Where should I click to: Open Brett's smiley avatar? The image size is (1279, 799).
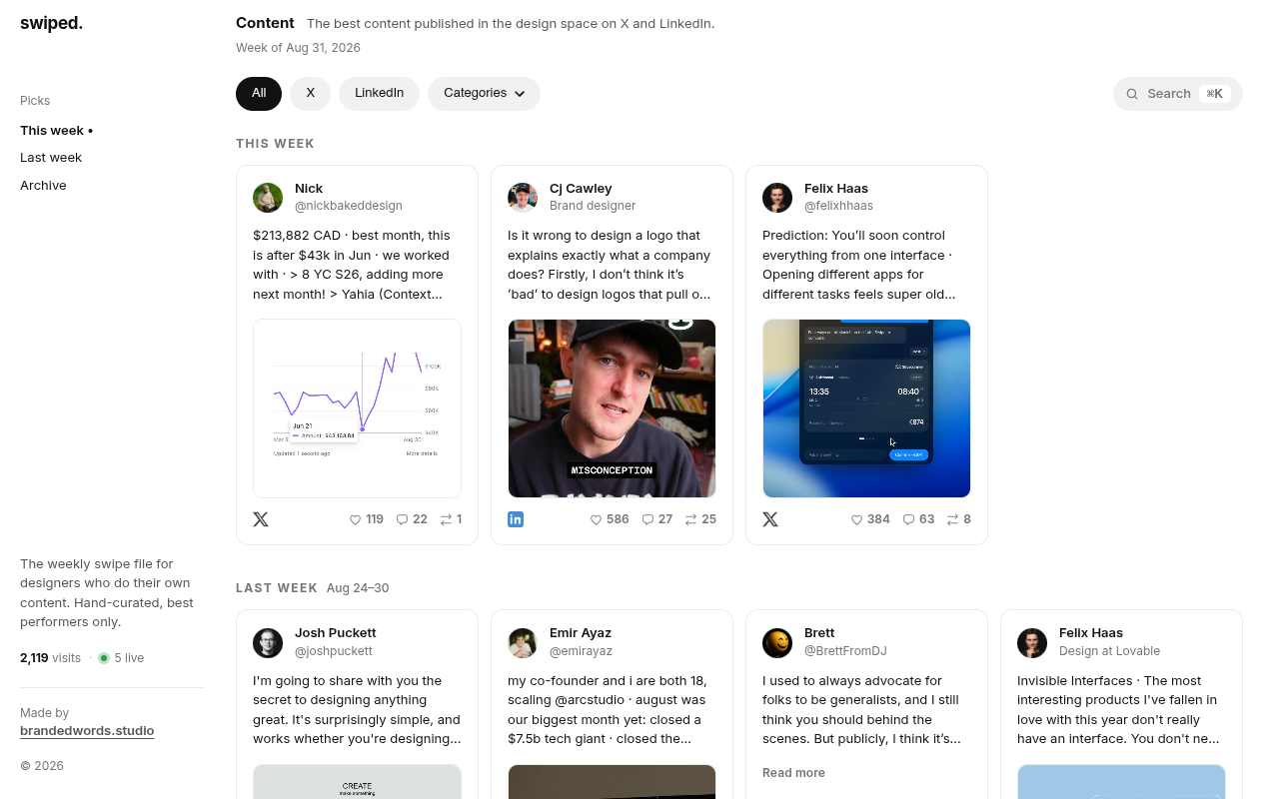pyautogui.click(x=777, y=643)
